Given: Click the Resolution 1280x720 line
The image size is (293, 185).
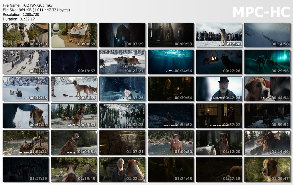Looking at the screenshot, I should pyautogui.click(x=21, y=14).
